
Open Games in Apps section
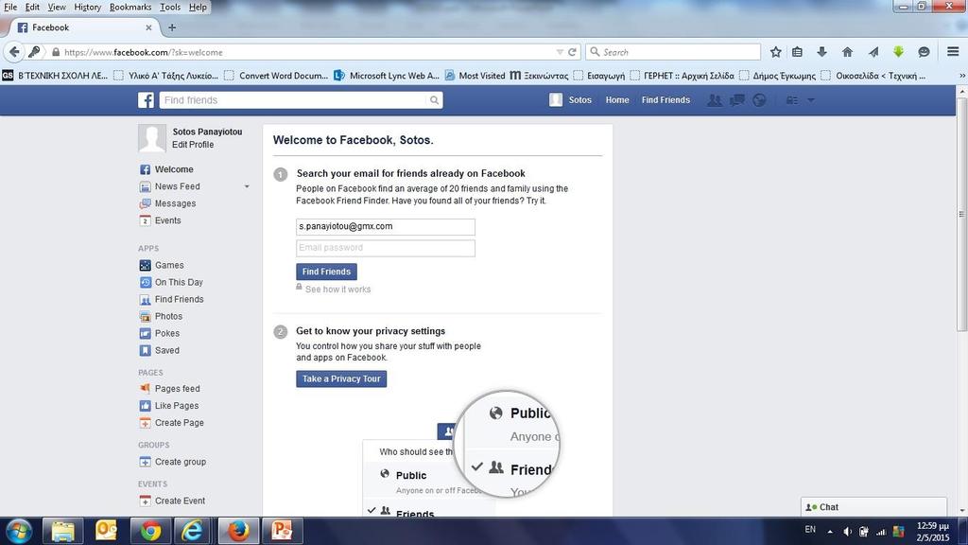pyautogui.click(x=169, y=265)
